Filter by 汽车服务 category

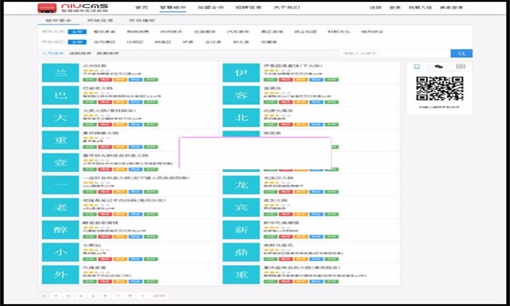coord(238,32)
